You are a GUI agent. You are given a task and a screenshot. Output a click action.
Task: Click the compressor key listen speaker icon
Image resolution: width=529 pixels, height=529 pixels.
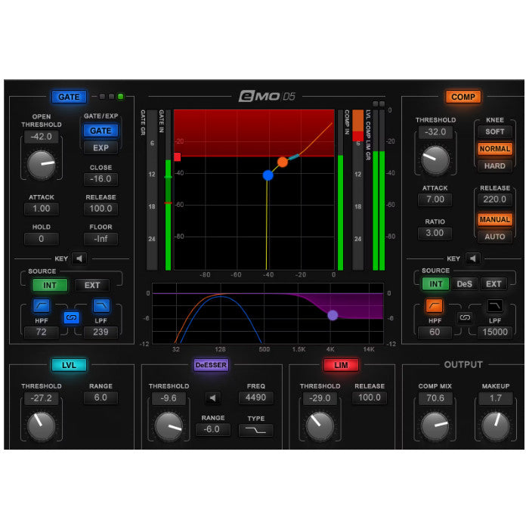tap(472, 258)
